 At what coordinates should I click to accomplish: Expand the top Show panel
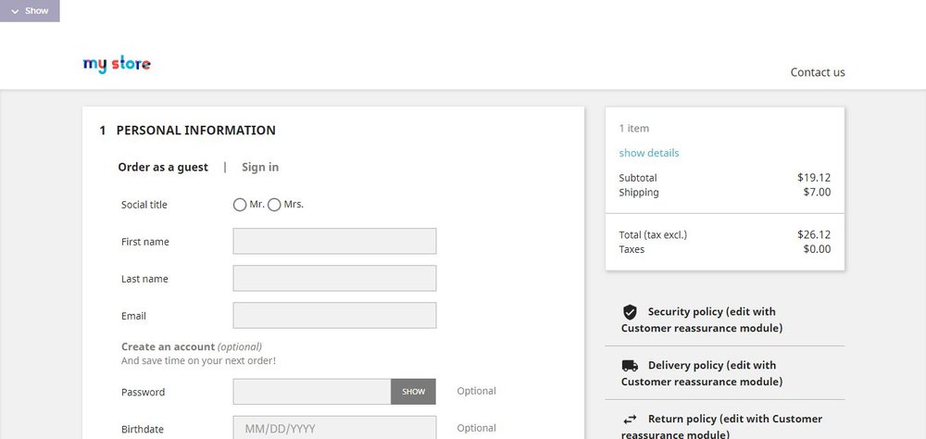30,10
